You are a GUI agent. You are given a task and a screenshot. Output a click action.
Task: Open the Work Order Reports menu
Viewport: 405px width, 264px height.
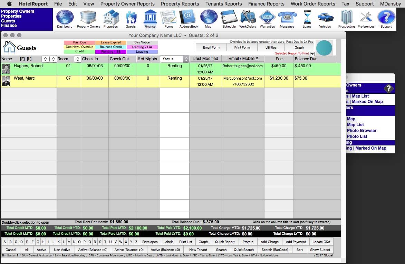(x=313, y=3)
